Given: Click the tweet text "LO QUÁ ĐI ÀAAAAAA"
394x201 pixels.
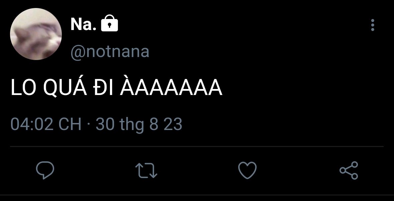Looking at the screenshot, I should pos(116,89).
